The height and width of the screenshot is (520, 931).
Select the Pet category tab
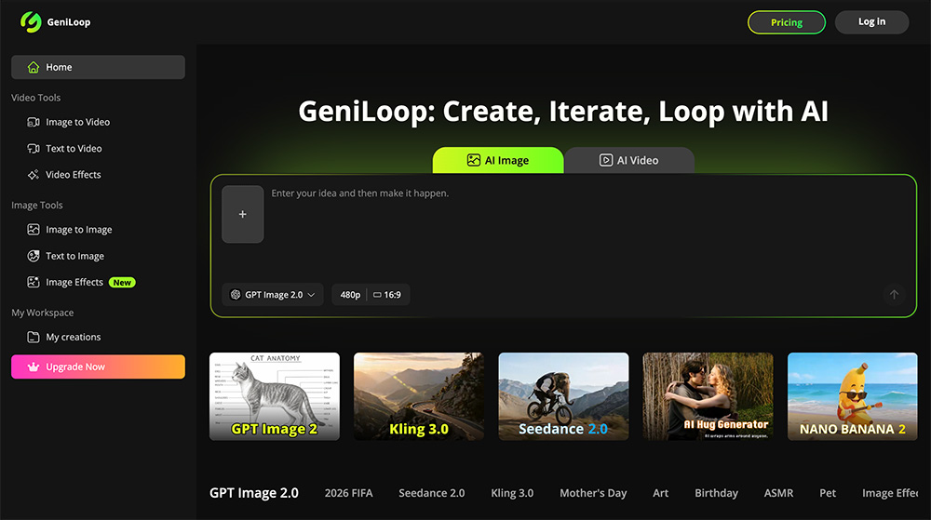(x=828, y=493)
